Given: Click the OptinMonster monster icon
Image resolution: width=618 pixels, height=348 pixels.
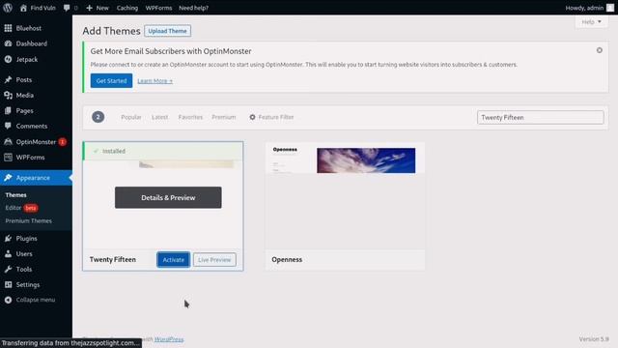Looking at the screenshot, I should [8, 142].
